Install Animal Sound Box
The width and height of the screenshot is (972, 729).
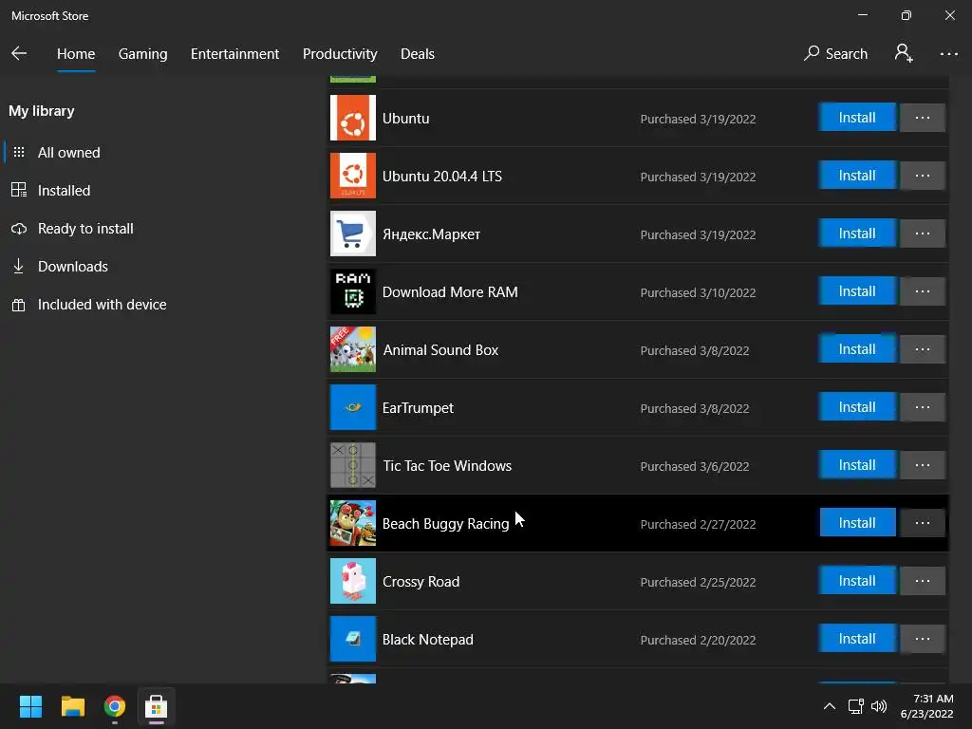click(857, 349)
